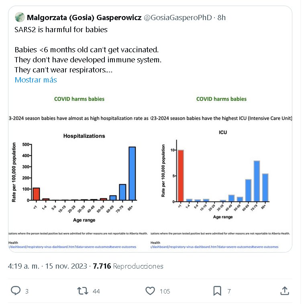The image size is (302, 304).
Task: Click the text "SARS2 is harmful for babies"
Action: 61,29
